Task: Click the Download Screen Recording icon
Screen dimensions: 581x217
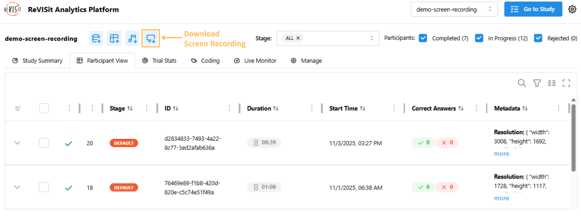Action: (151, 38)
